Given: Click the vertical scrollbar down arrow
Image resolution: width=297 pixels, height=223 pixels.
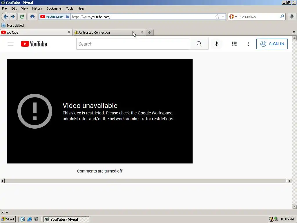Looking at the screenshot, I should click(295, 207).
